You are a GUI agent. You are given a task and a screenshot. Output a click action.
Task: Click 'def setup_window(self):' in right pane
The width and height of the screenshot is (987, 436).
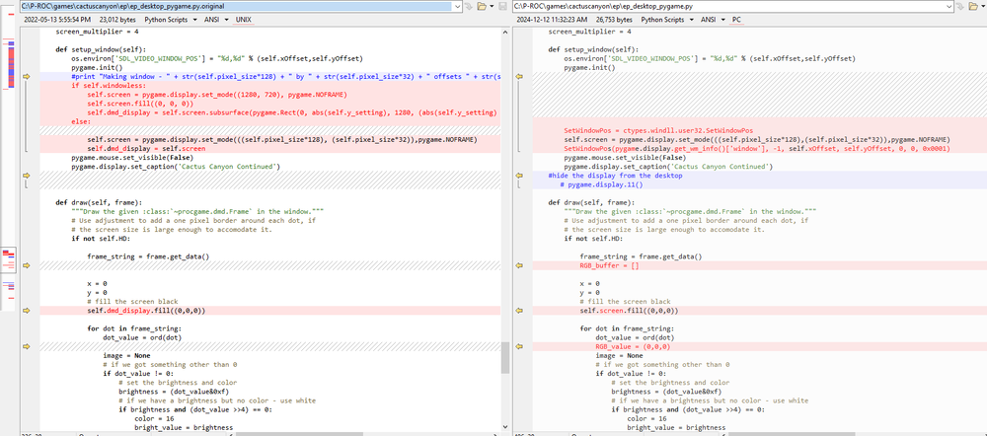(x=592, y=49)
